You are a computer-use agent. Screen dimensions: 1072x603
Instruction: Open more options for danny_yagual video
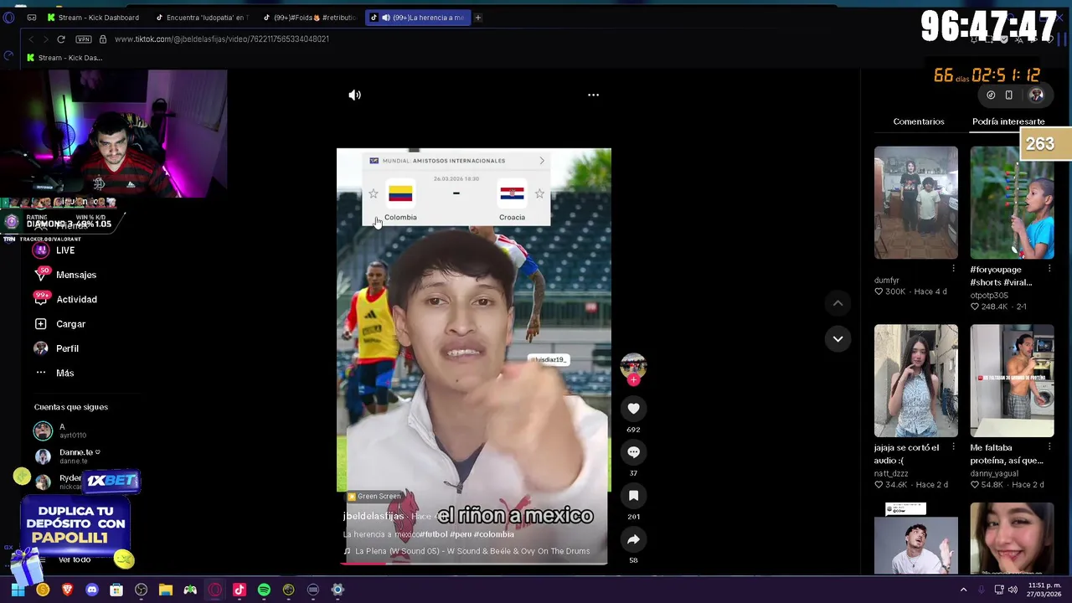[1049, 447]
